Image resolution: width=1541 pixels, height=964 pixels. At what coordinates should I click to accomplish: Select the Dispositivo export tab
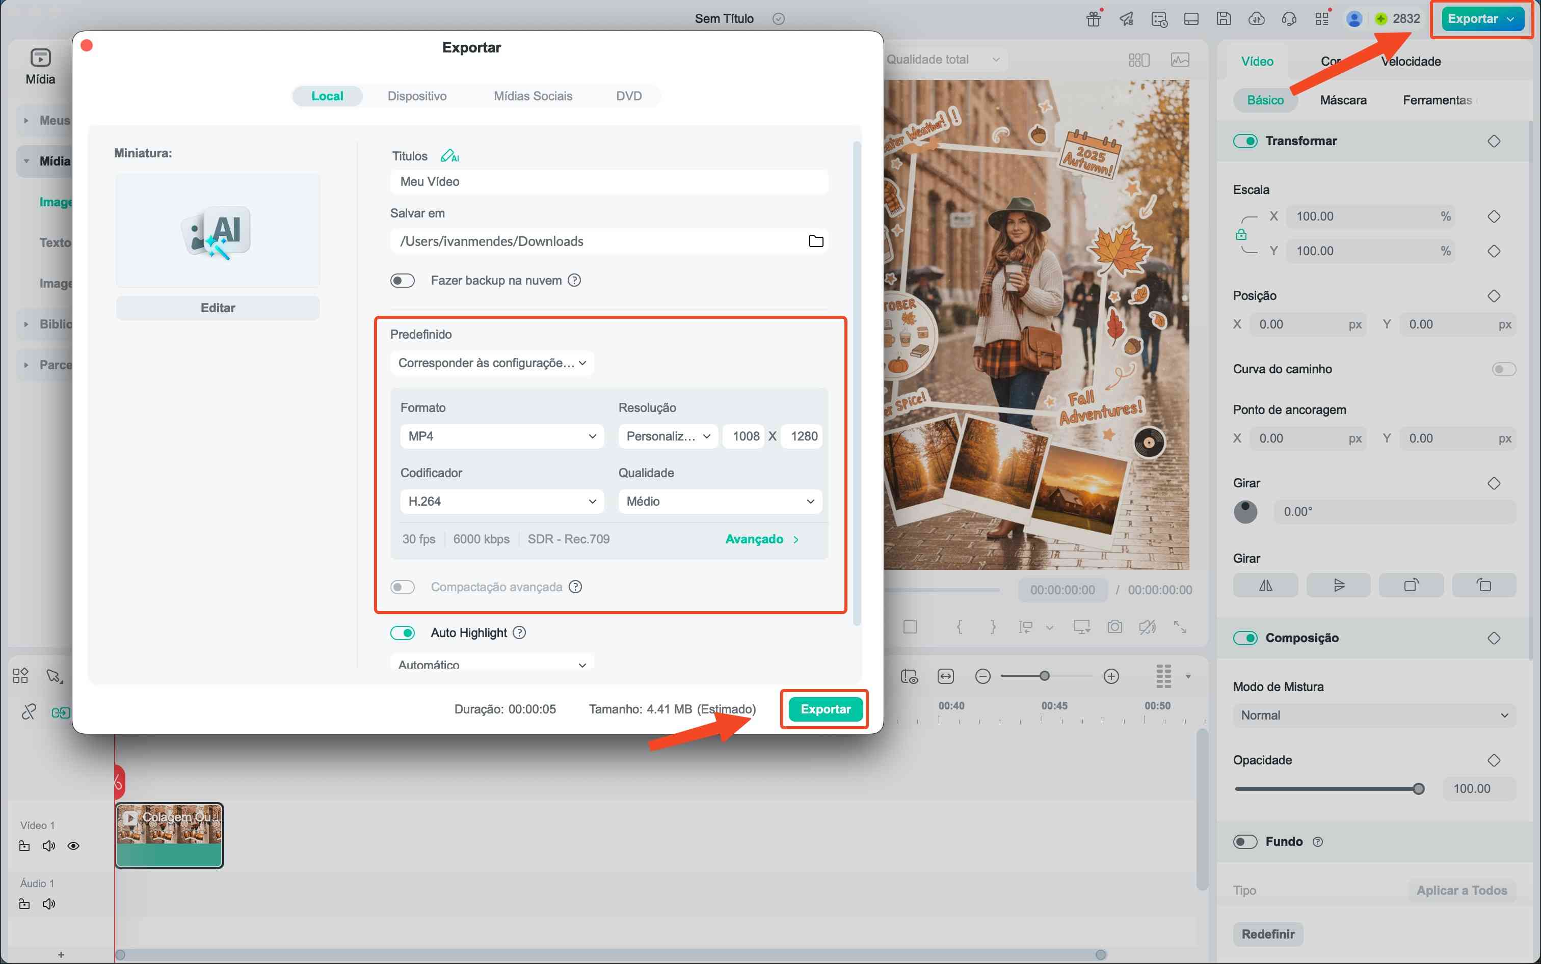point(416,96)
